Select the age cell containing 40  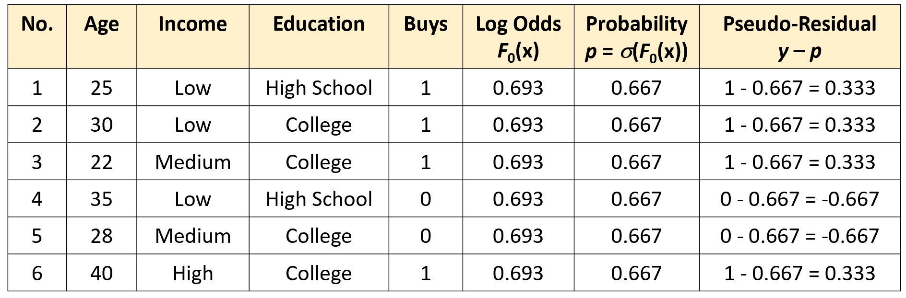pos(101,273)
